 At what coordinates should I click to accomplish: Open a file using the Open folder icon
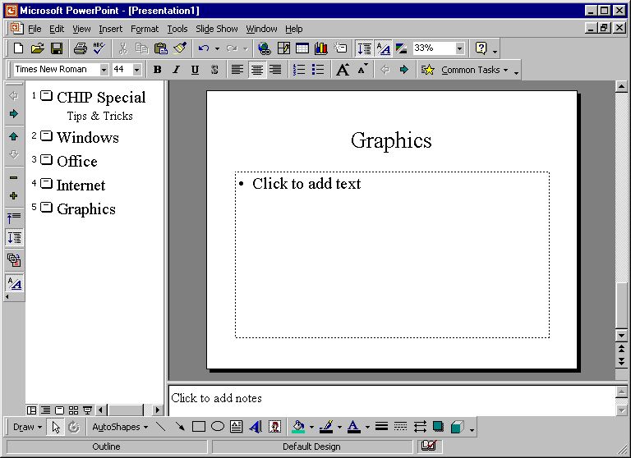38,48
